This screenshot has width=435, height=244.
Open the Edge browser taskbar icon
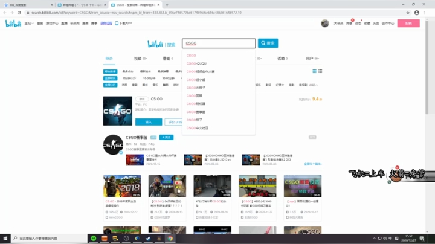tap(137, 238)
